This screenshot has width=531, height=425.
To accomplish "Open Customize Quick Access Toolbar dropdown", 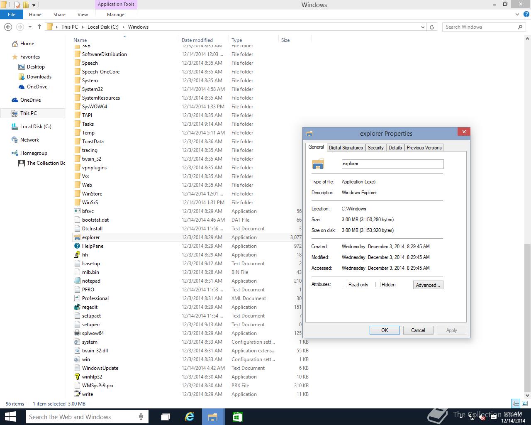I will (34, 5).
